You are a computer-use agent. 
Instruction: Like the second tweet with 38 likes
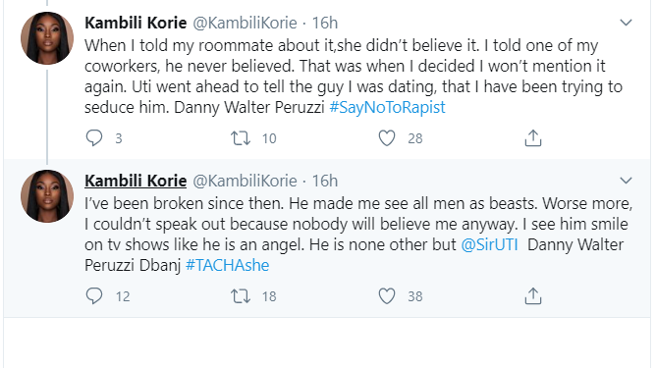387,296
